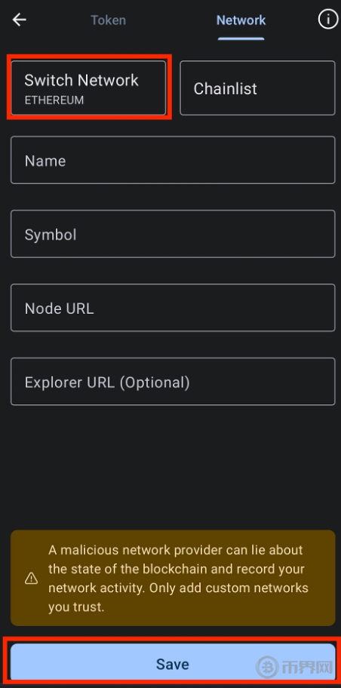Focus the Name input field
The image size is (341, 688).
(x=173, y=160)
